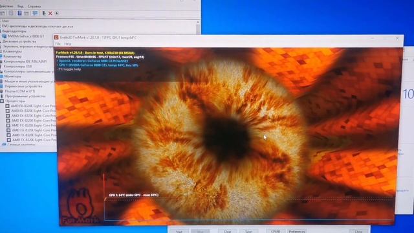Click the yellow 'FurMark v1.20.1.0 - Burn-in test' line
This screenshot has width=414, height=233.
click(95, 53)
